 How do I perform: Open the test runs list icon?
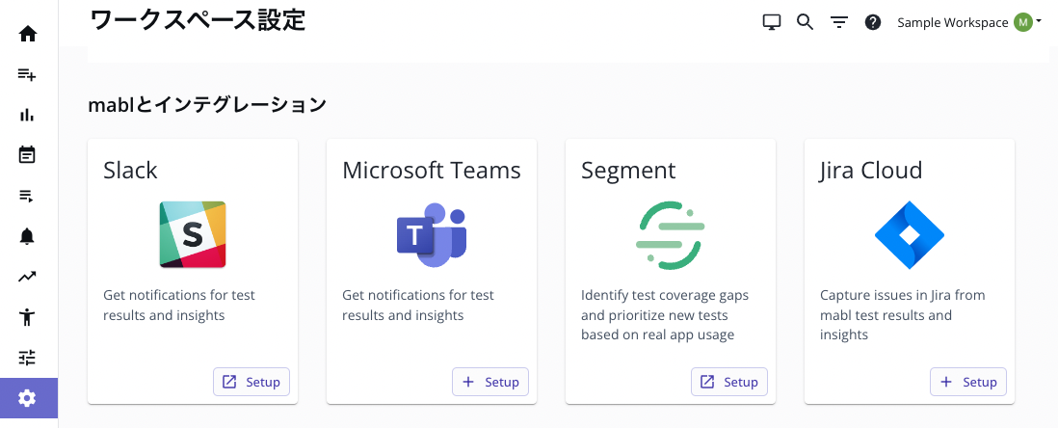tap(27, 196)
